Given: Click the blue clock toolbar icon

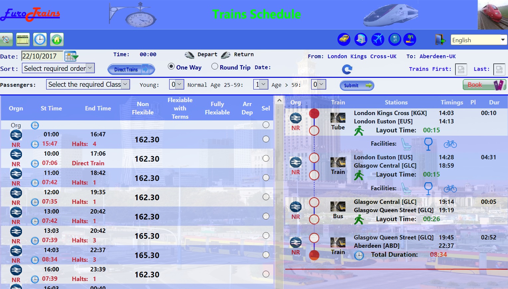Looking at the screenshot, I should (40, 40).
